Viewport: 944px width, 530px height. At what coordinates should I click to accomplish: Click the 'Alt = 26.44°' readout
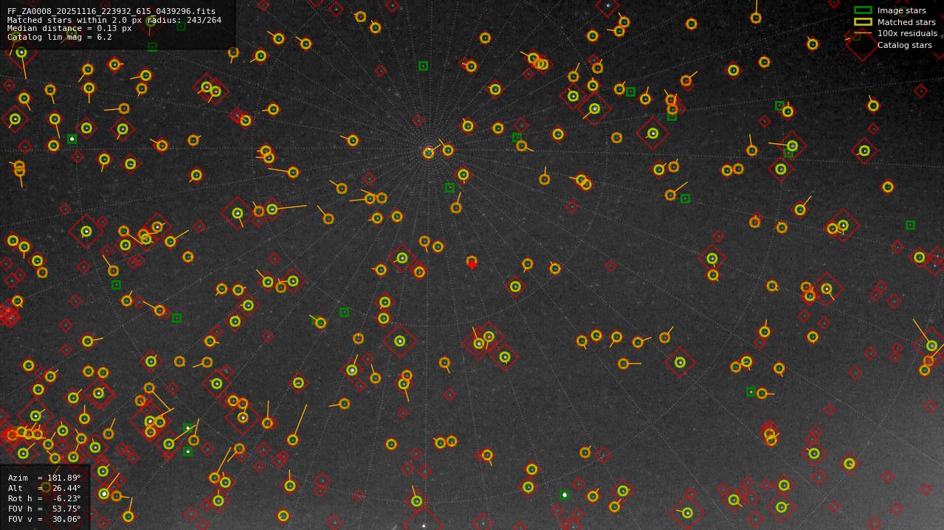pos(44,488)
